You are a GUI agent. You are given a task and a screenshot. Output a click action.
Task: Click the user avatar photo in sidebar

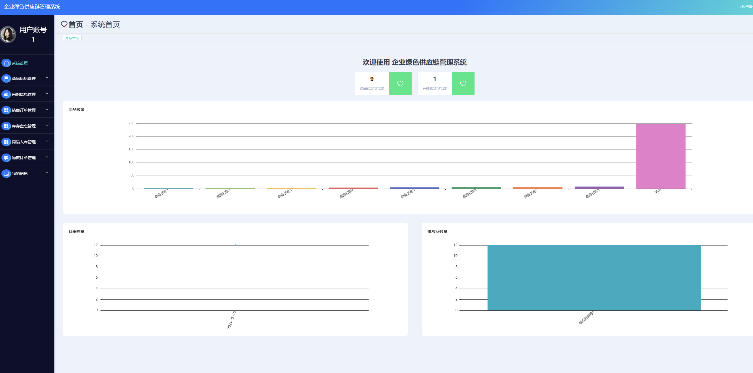point(8,35)
